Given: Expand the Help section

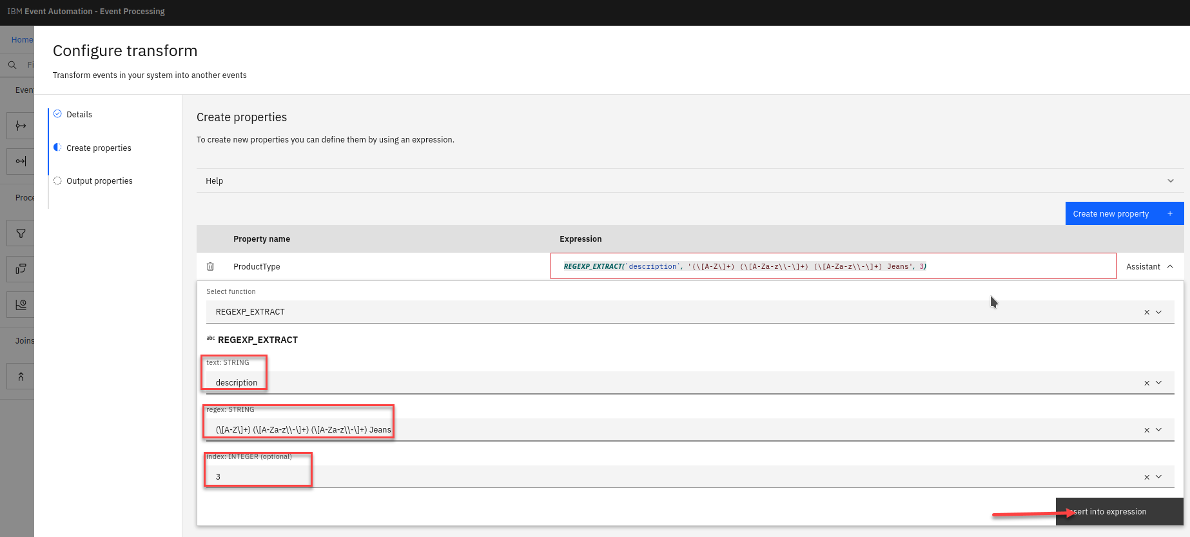Looking at the screenshot, I should [x=1170, y=181].
